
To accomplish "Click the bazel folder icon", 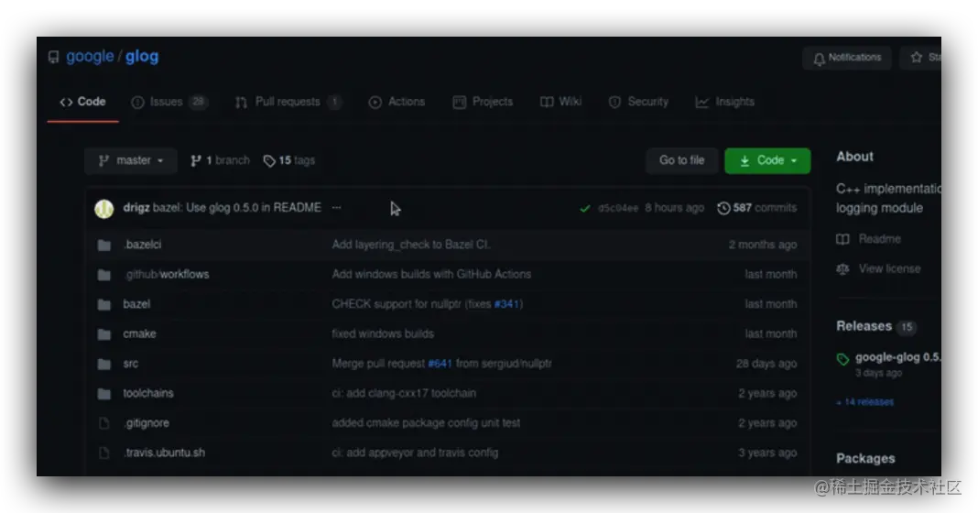I will [104, 304].
